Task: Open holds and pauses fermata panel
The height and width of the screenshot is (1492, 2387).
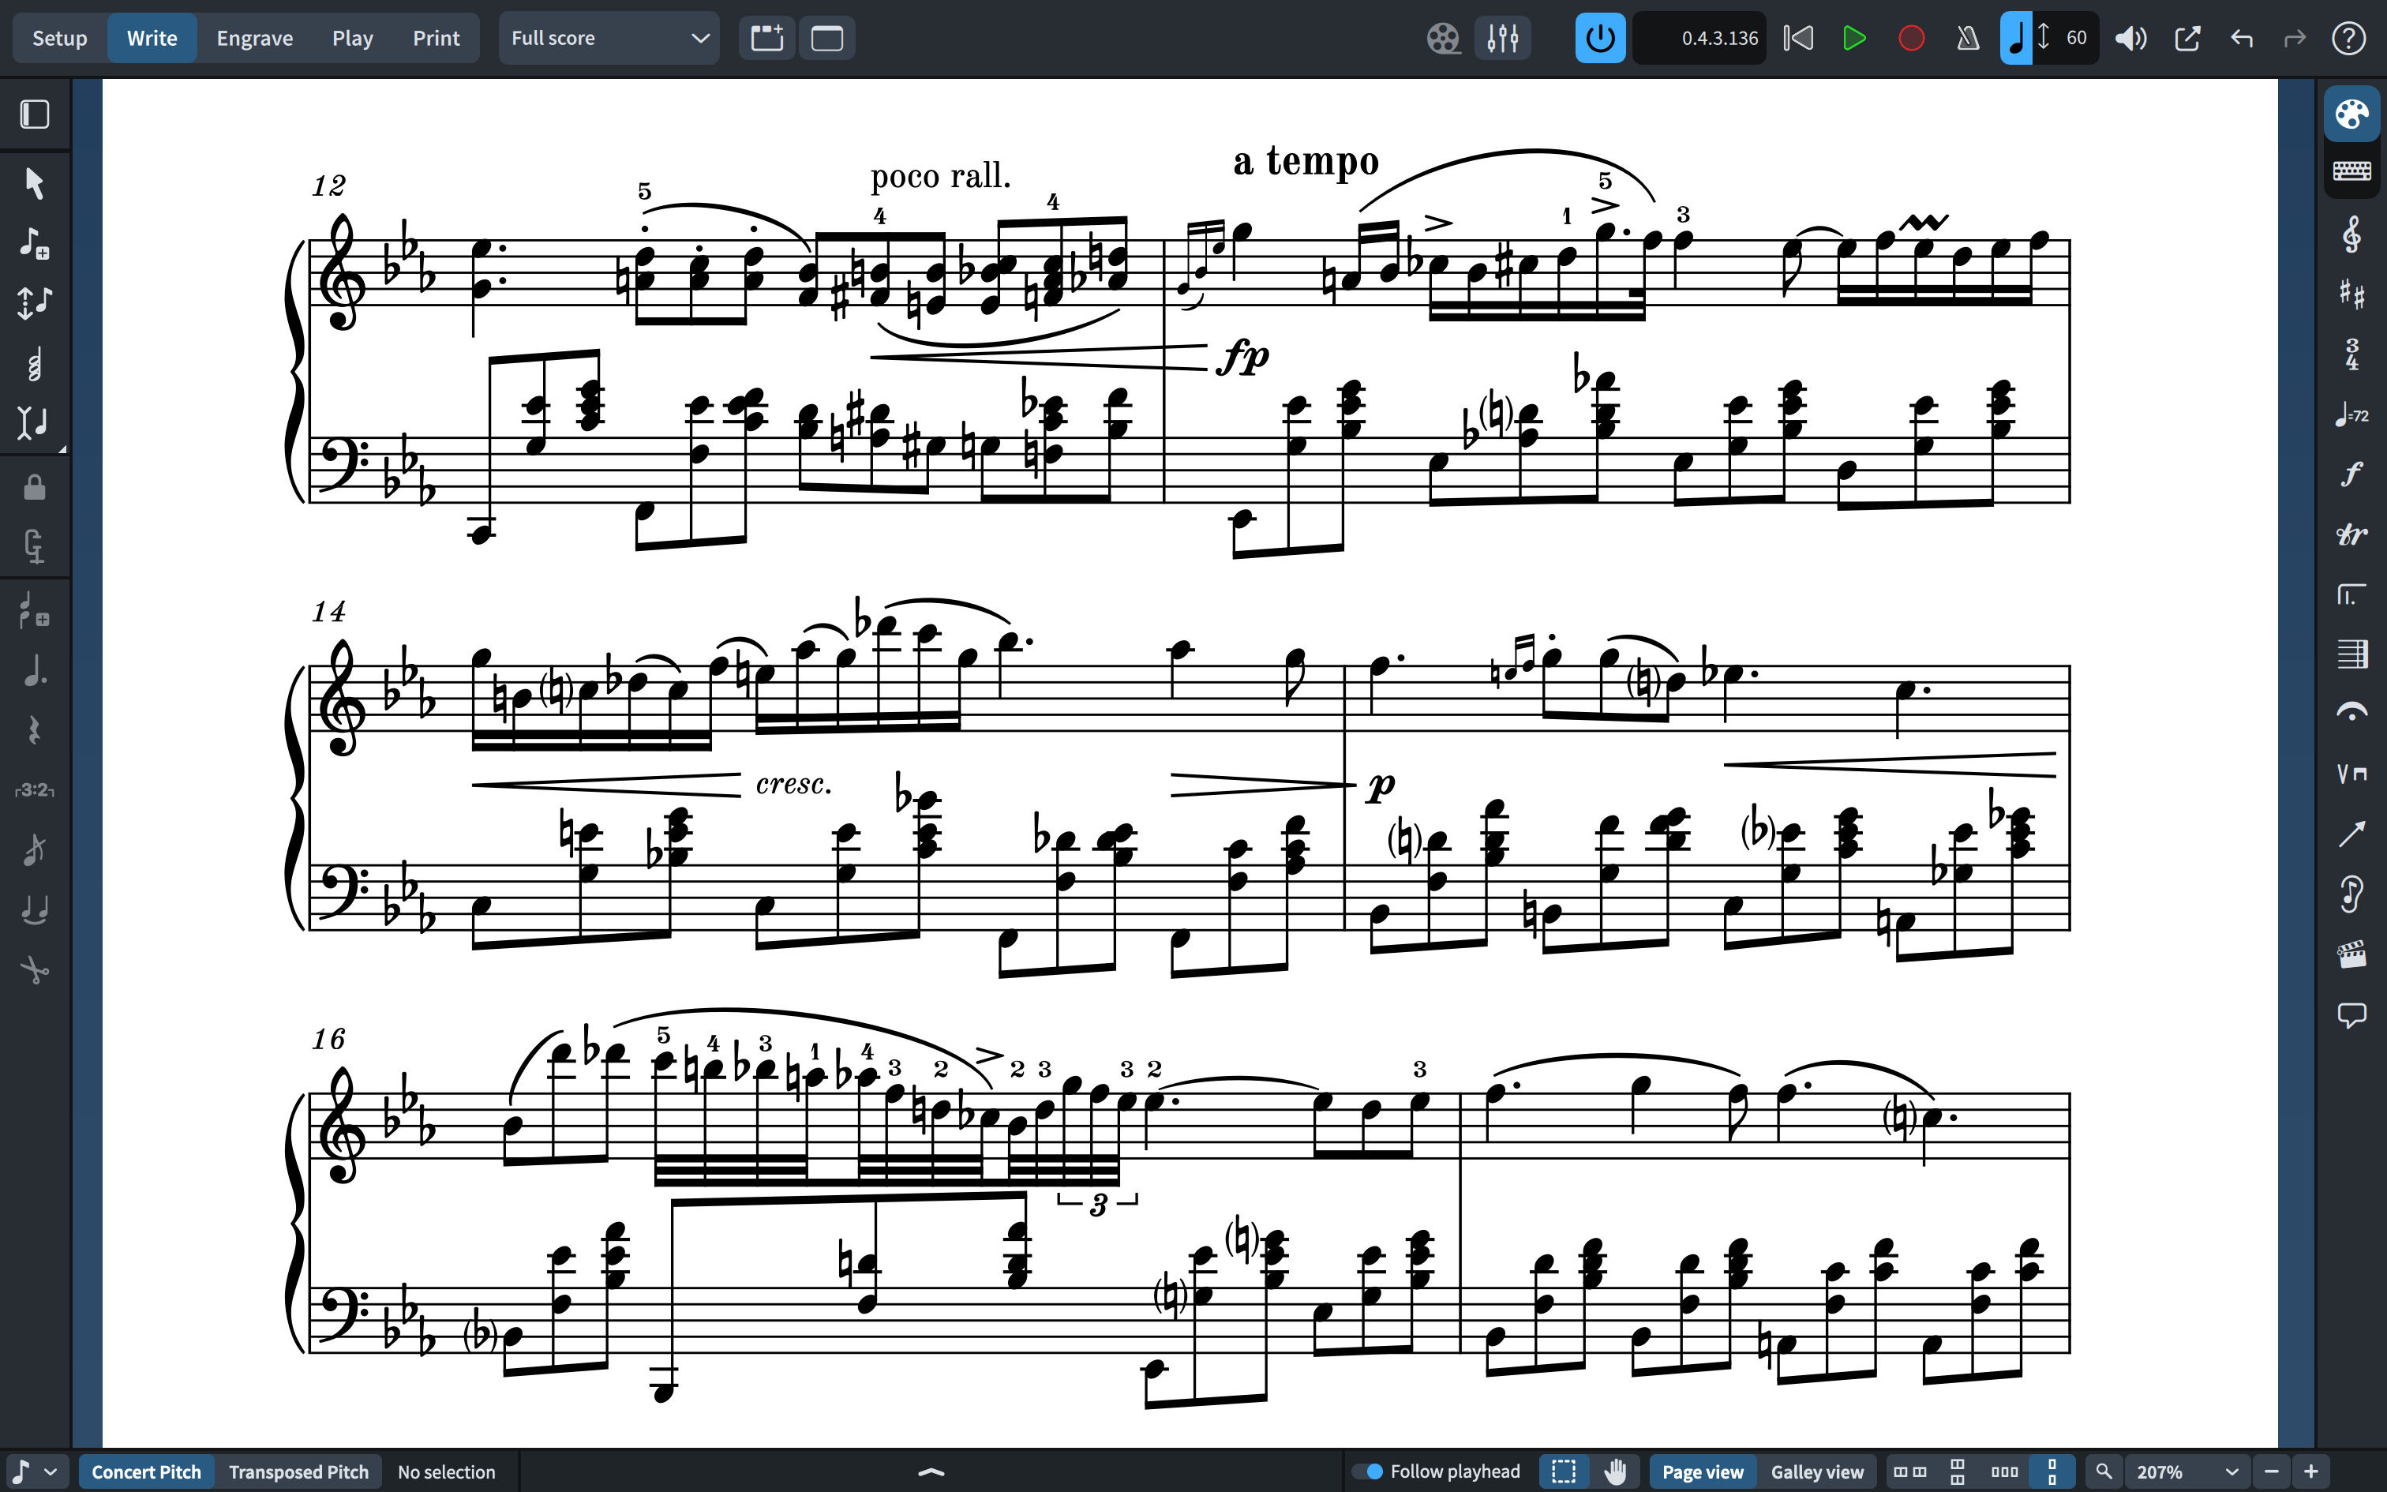Action: tap(2351, 712)
